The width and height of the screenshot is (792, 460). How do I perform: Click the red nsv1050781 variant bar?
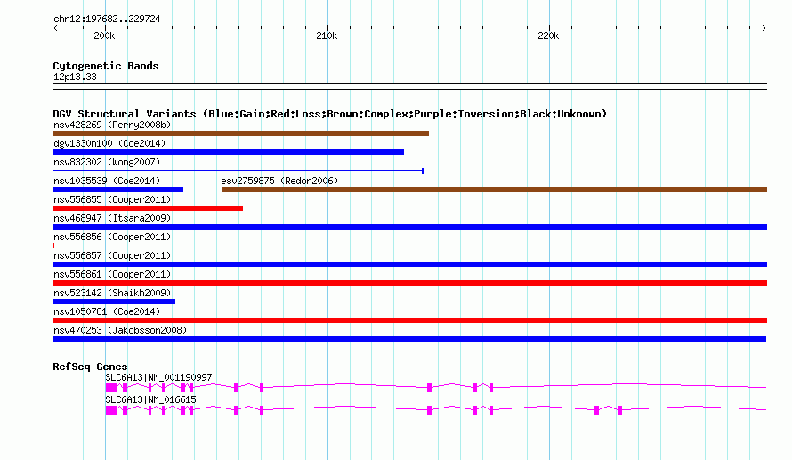pyautogui.click(x=409, y=320)
